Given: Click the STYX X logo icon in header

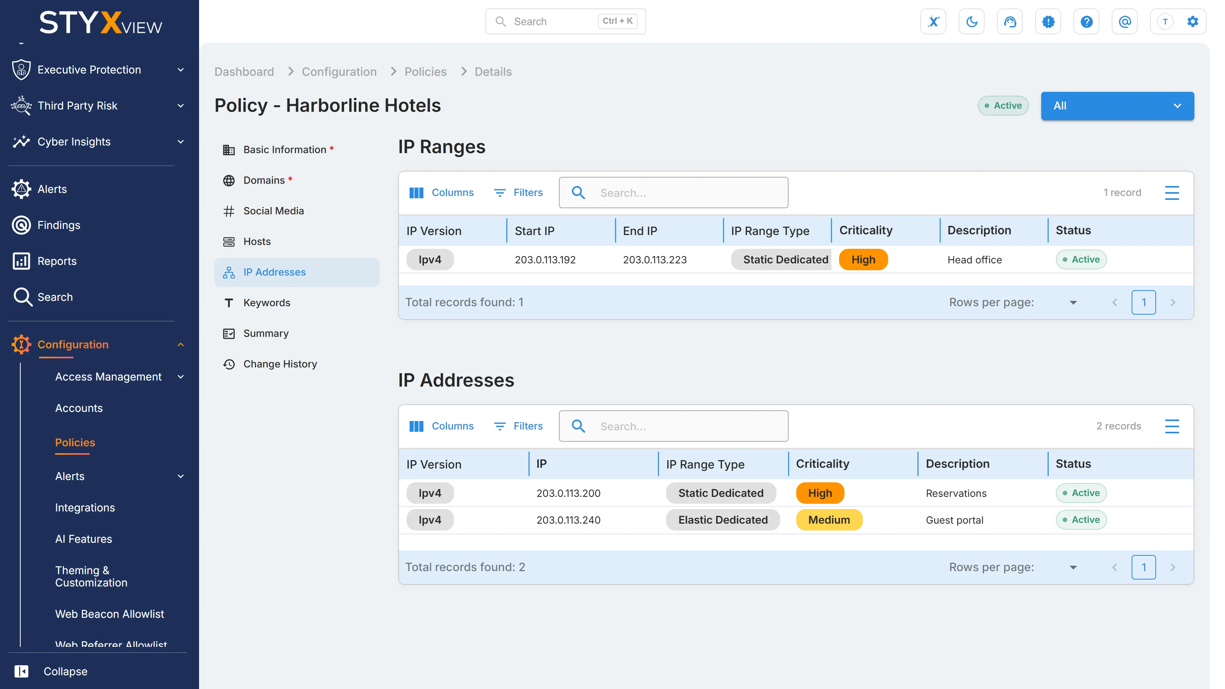Looking at the screenshot, I should click(x=933, y=21).
